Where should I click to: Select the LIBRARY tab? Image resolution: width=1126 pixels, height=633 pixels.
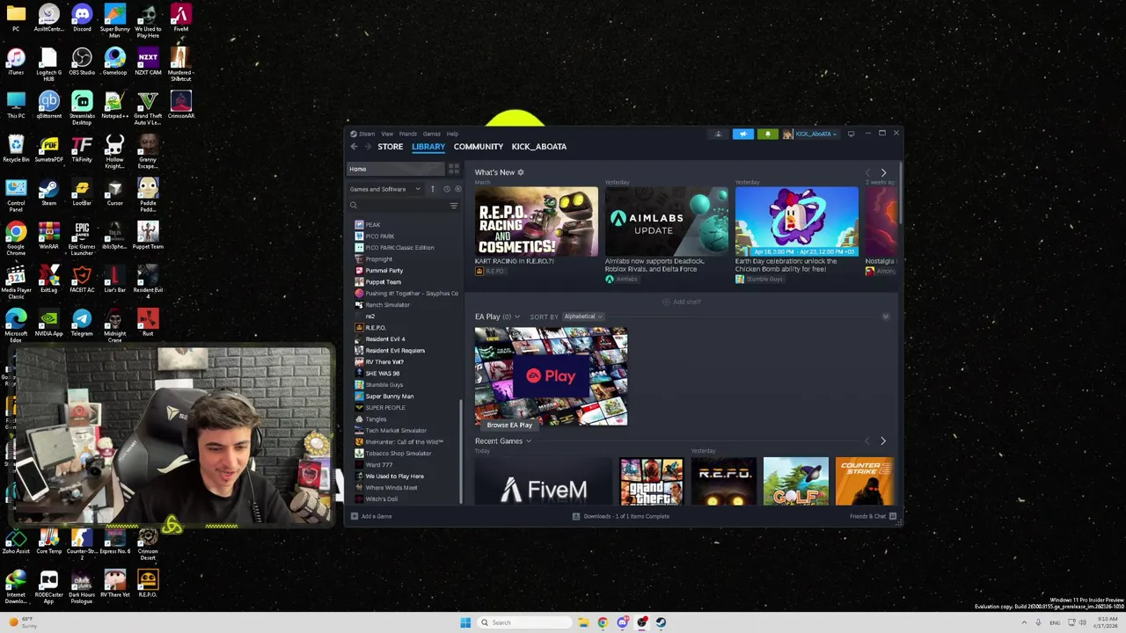click(x=428, y=147)
